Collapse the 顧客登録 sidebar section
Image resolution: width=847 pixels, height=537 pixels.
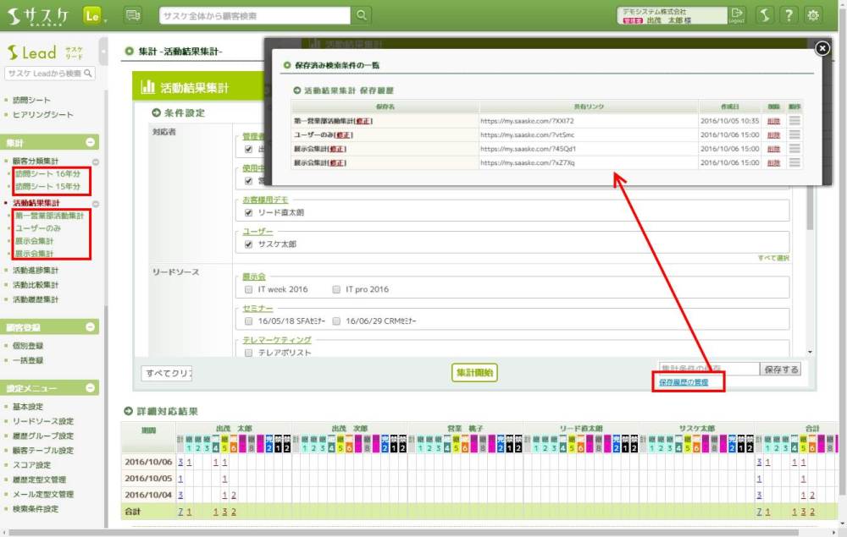[x=91, y=327]
